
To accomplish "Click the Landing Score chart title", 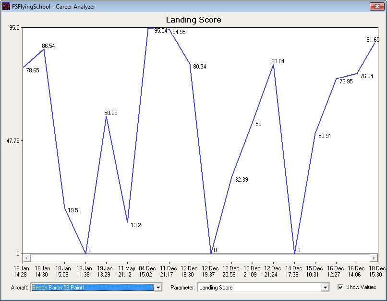I will [x=193, y=20].
